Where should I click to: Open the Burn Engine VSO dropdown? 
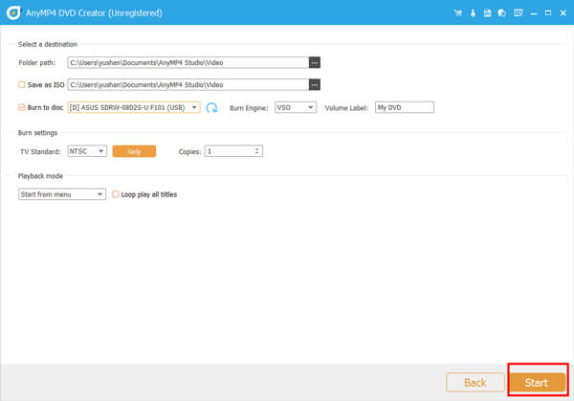click(296, 107)
